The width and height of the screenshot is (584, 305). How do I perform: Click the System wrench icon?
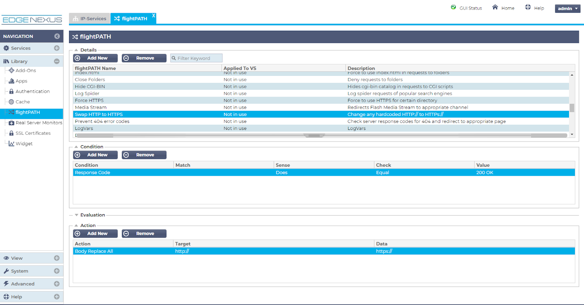point(6,271)
